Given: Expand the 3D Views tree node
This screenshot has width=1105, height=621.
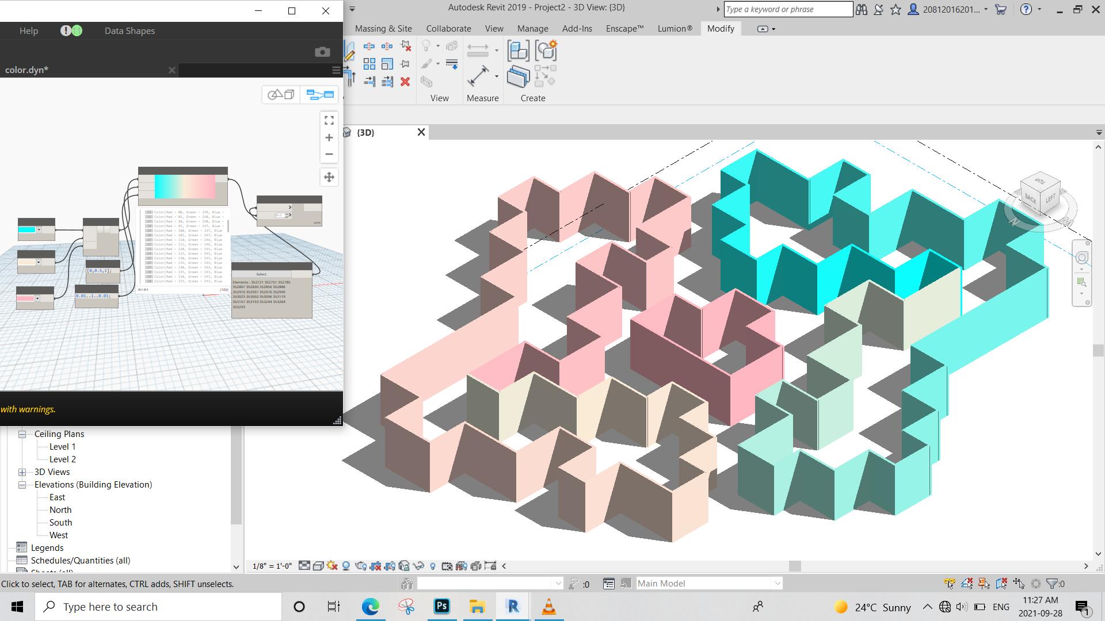Looking at the screenshot, I should tap(22, 472).
